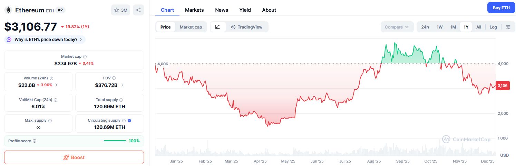Open the chart settings sliders icon

point(508,27)
